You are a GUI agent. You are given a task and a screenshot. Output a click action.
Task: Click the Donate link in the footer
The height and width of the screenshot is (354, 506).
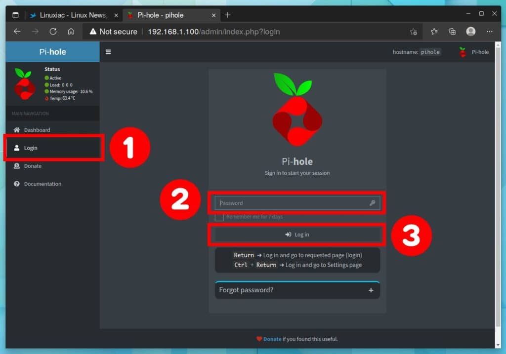pos(272,339)
